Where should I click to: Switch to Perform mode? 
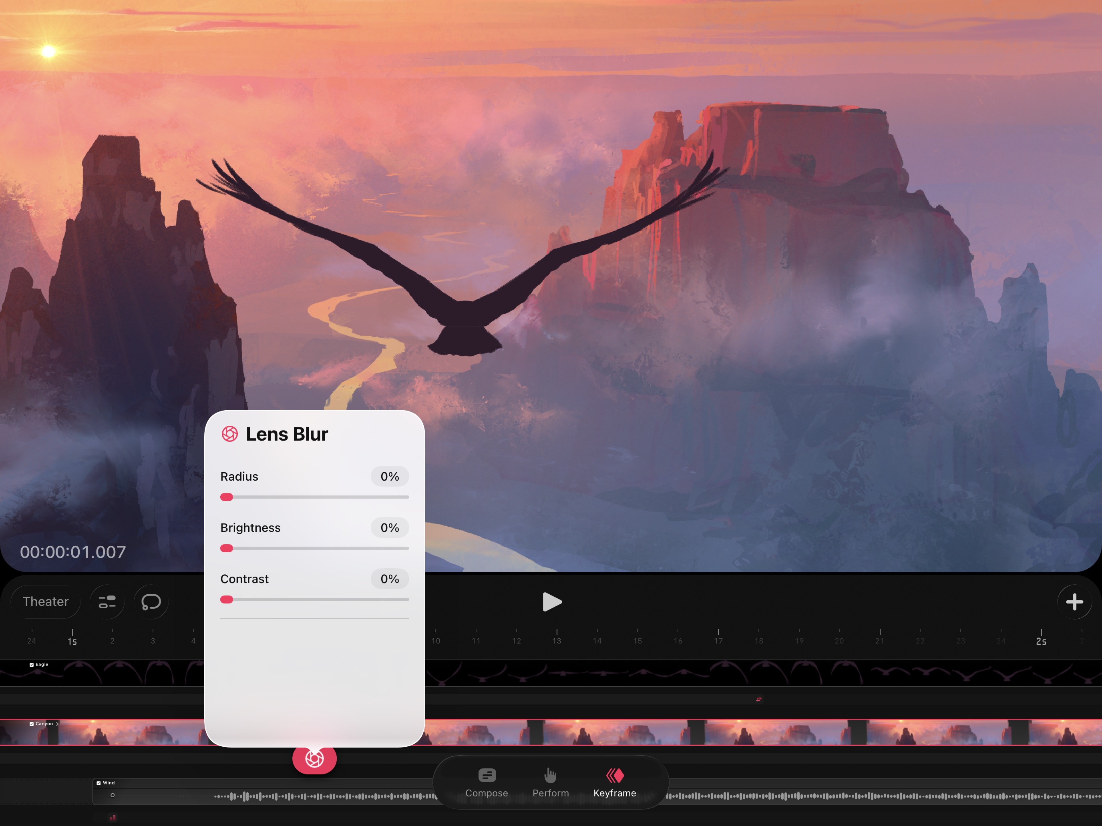point(551,783)
